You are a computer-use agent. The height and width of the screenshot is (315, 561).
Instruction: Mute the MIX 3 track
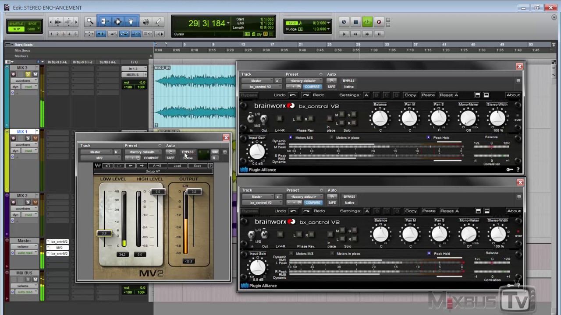coord(35,74)
